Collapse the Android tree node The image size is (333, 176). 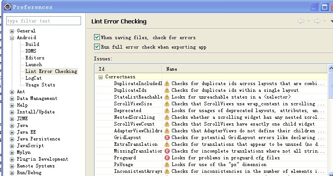12,38
